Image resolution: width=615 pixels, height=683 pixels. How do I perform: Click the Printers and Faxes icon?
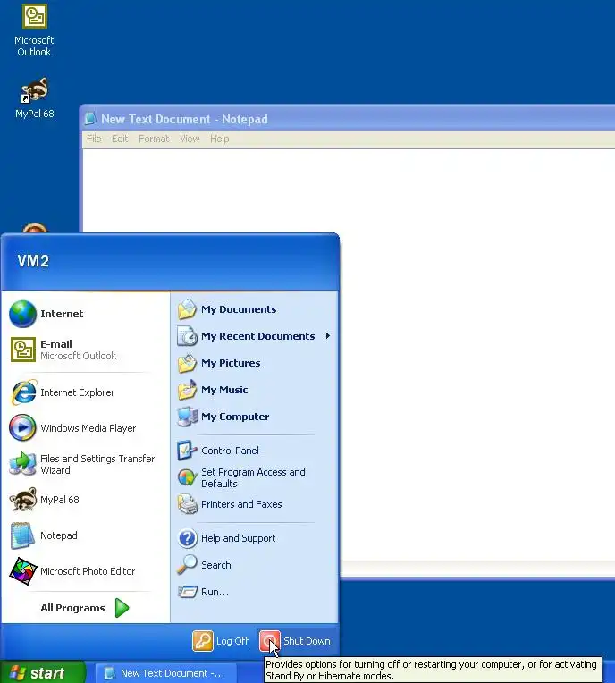(x=188, y=504)
